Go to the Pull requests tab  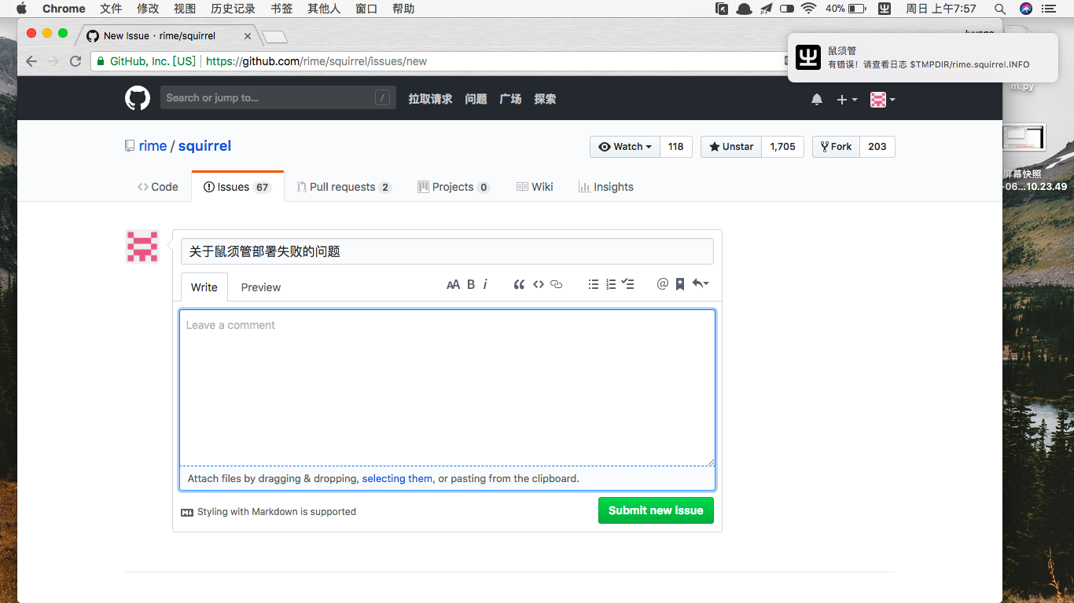point(344,186)
